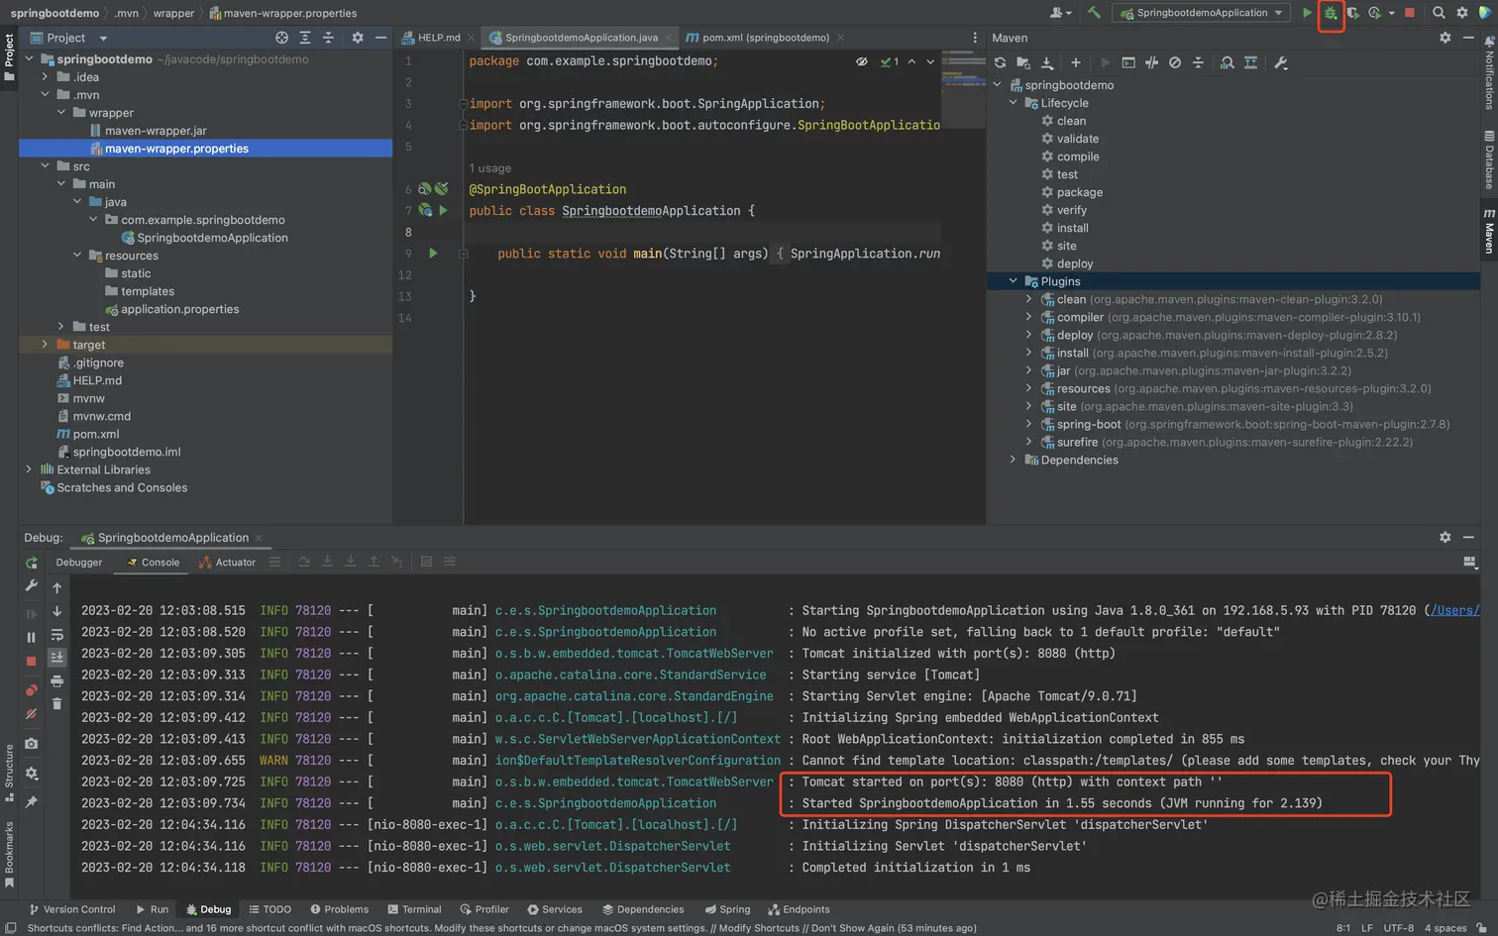The image size is (1498, 936).
Task: Expand External Libraries node
Action: coord(29,469)
